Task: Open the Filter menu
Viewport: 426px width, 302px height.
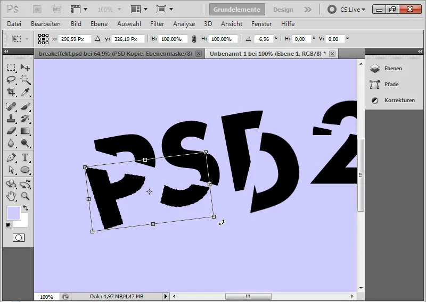Action: tap(157, 24)
